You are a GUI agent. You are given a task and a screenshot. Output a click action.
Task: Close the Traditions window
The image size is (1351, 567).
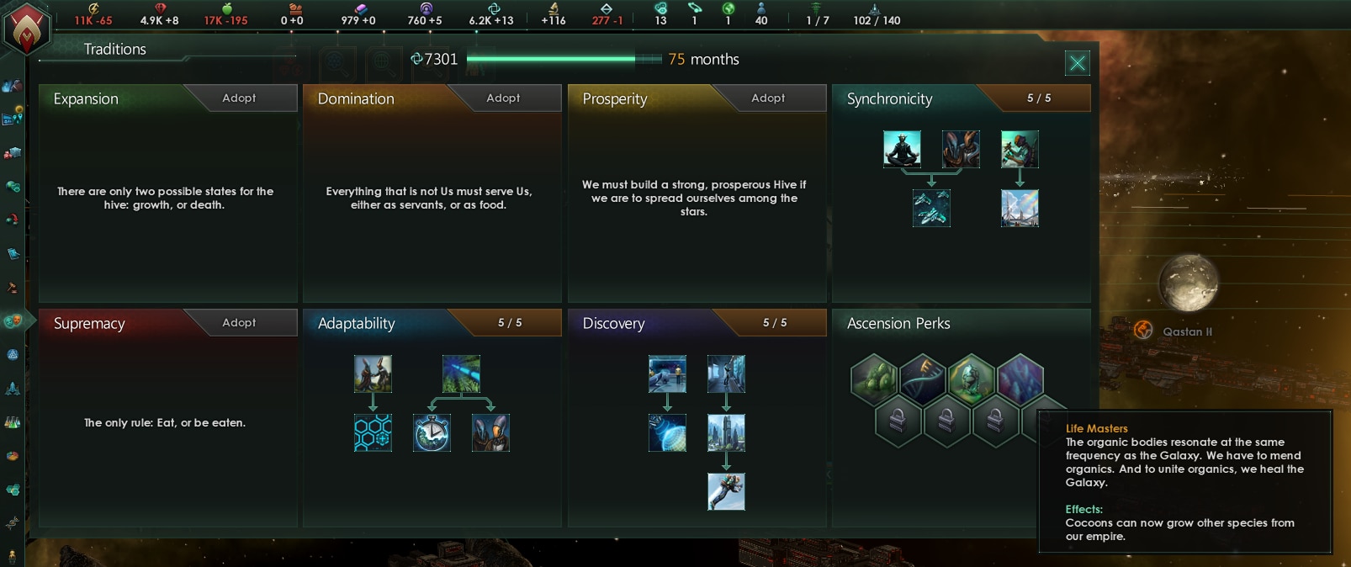click(x=1077, y=62)
